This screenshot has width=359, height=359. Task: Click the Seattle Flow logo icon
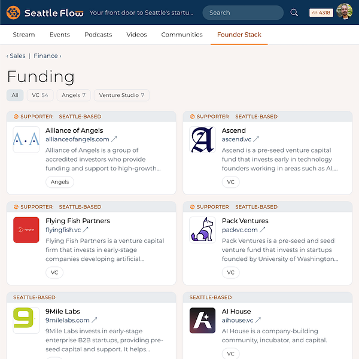click(x=13, y=13)
